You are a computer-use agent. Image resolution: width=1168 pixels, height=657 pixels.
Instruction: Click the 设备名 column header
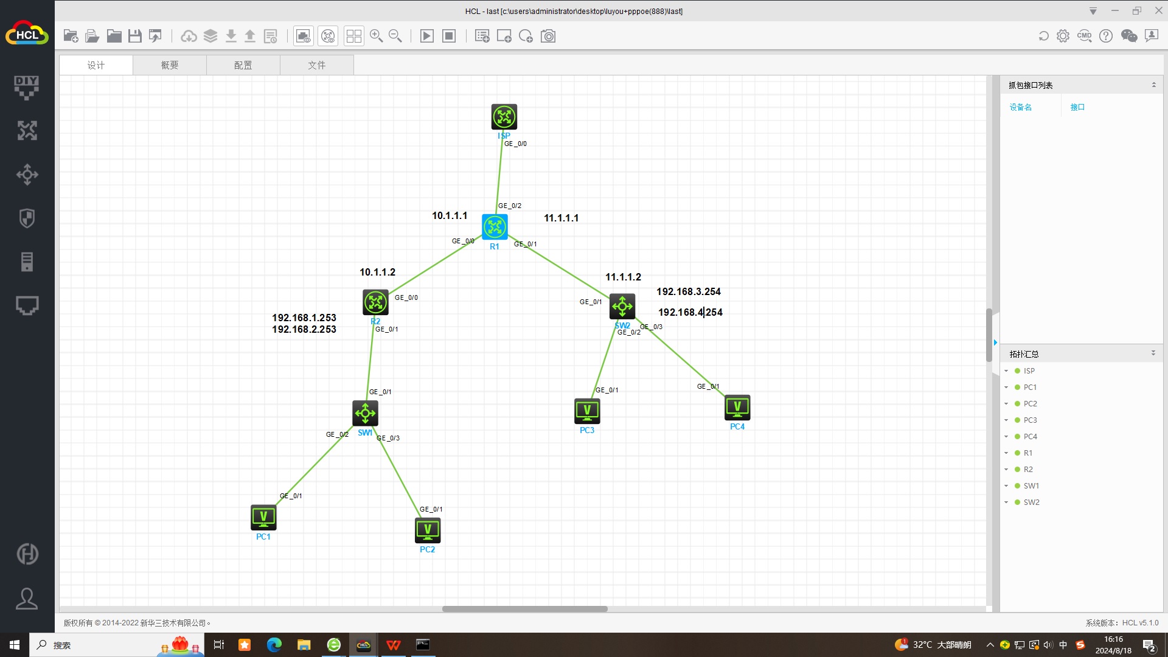coord(1020,107)
